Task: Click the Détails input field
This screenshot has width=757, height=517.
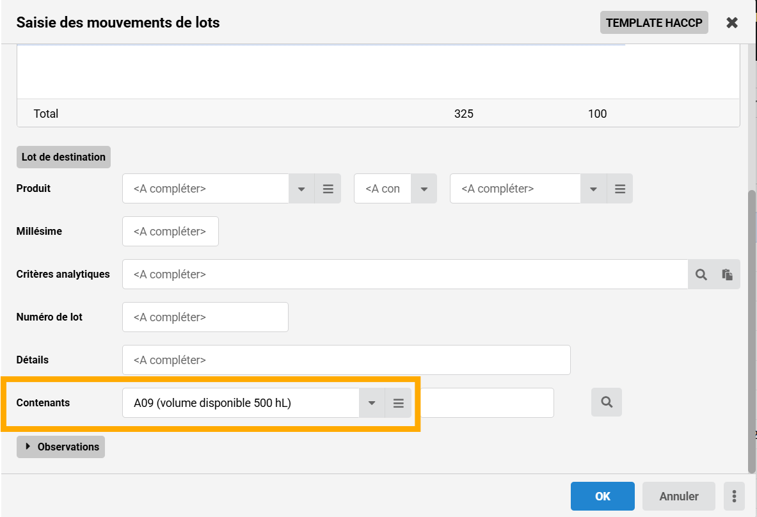Action: 346,360
